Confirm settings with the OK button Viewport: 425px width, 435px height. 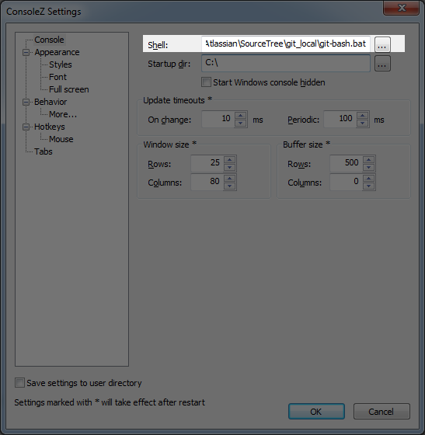coord(316,411)
